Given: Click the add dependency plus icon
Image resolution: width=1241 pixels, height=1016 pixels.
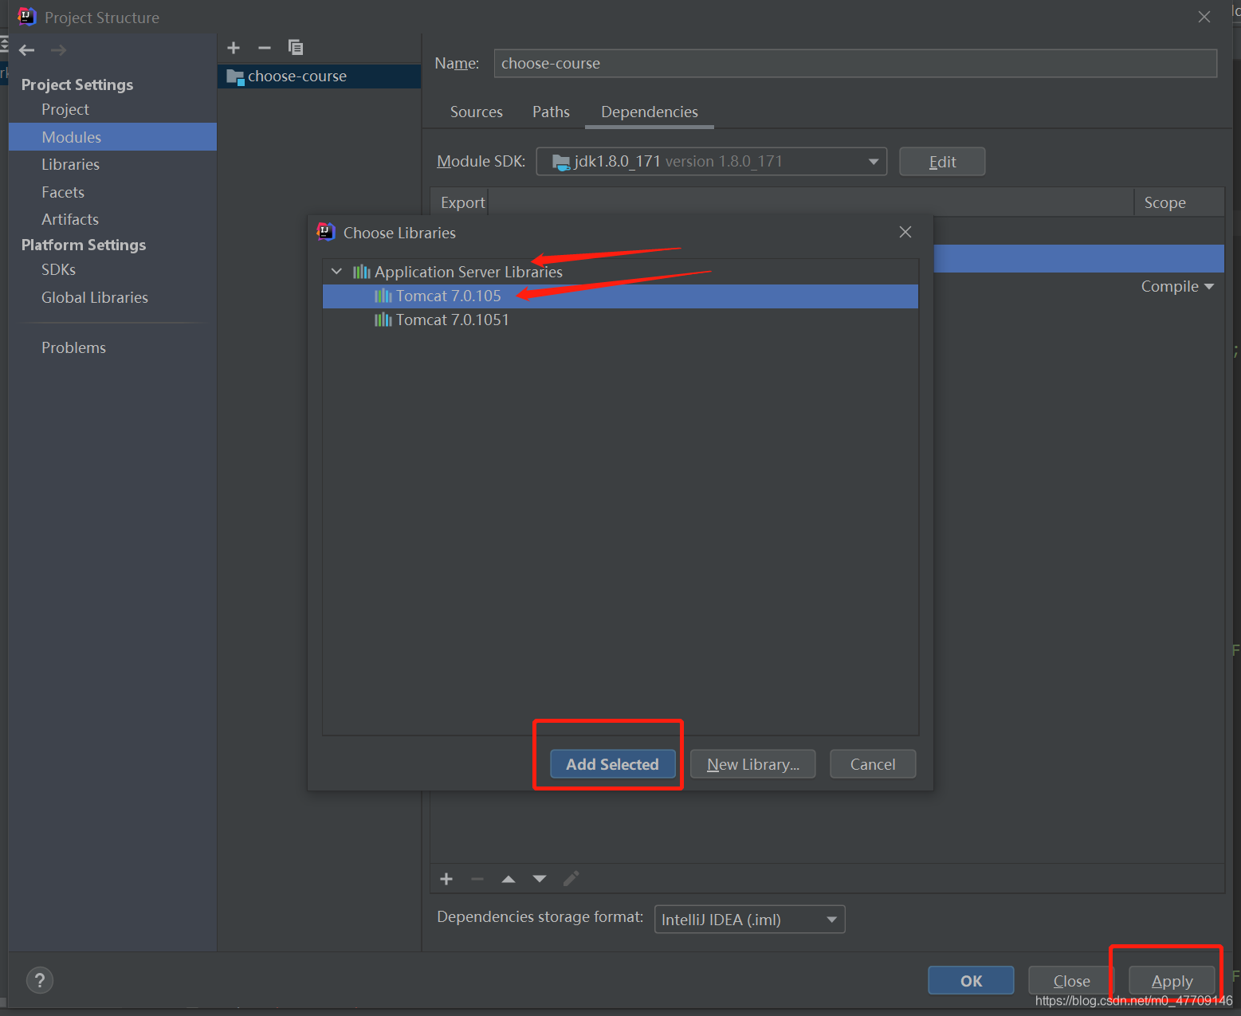Looking at the screenshot, I should (x=446, y=879).
